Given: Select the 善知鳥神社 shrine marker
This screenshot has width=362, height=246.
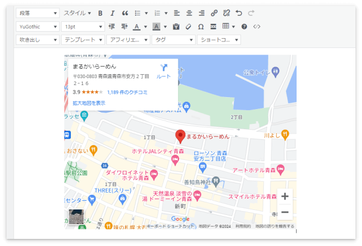Looking at the screenshot, I should click(216, 182).
